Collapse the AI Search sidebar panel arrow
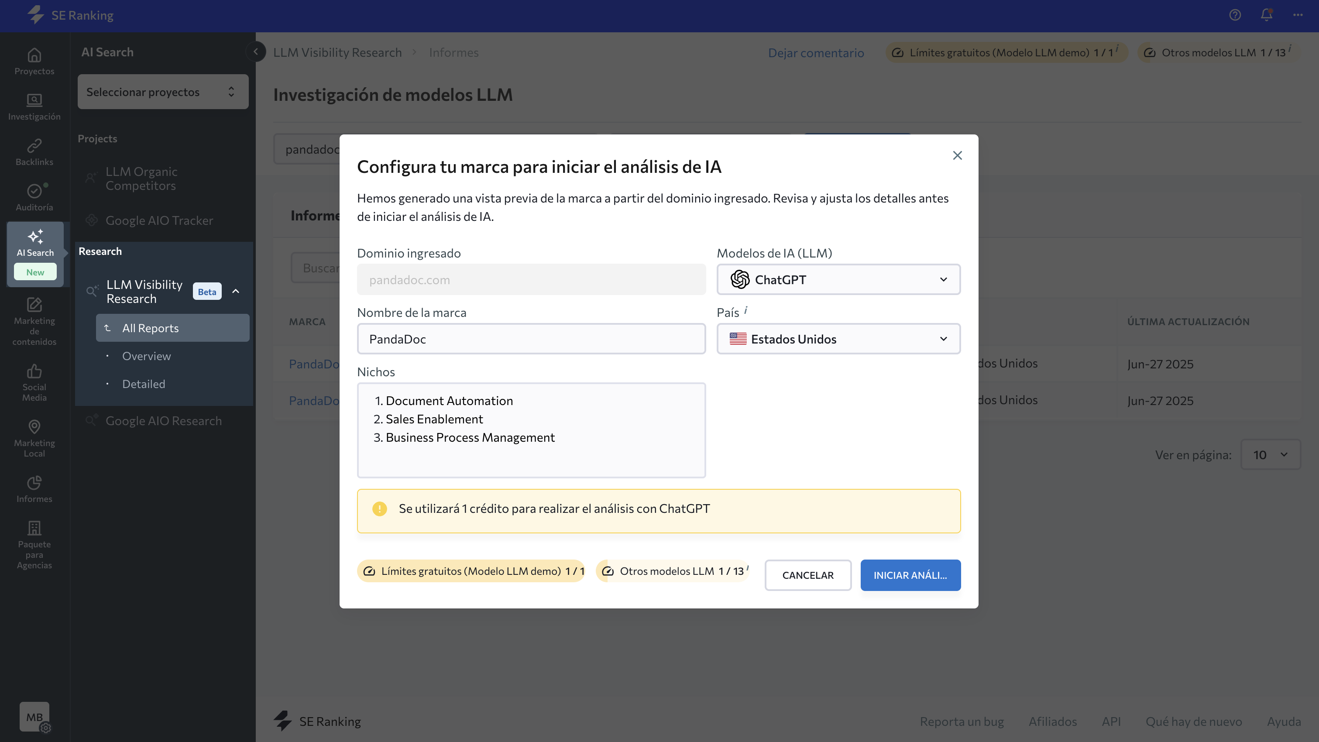This screenshot has width=1319, height=742. (255, 52)
